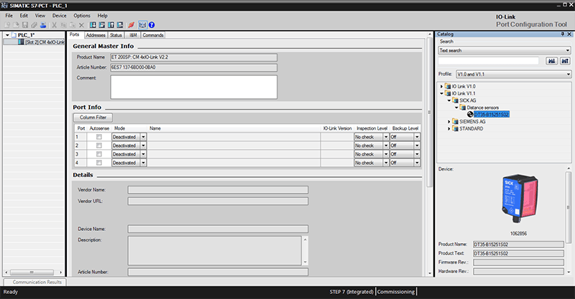Enable Autosense checkbox for port 1
The width and height of the screenshot is (575, 299).
point(99,137)
